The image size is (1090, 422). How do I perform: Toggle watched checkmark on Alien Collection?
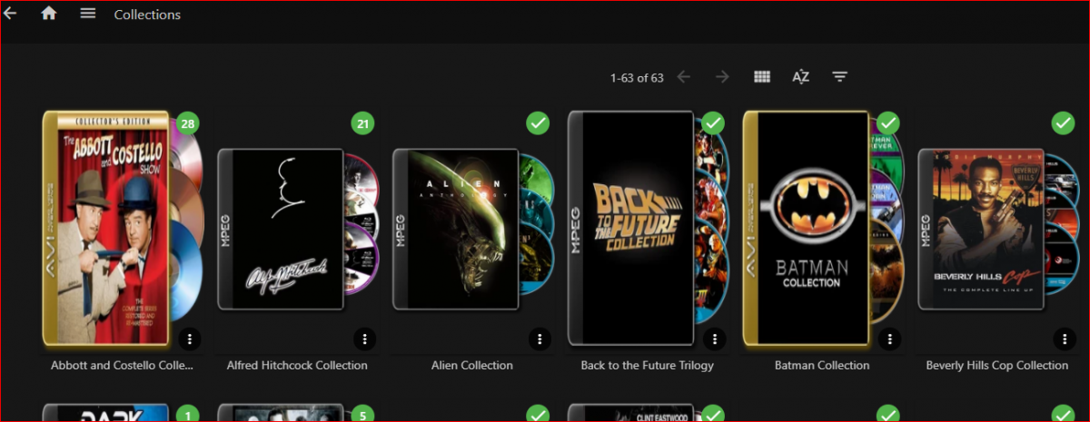tap(539, 123)
